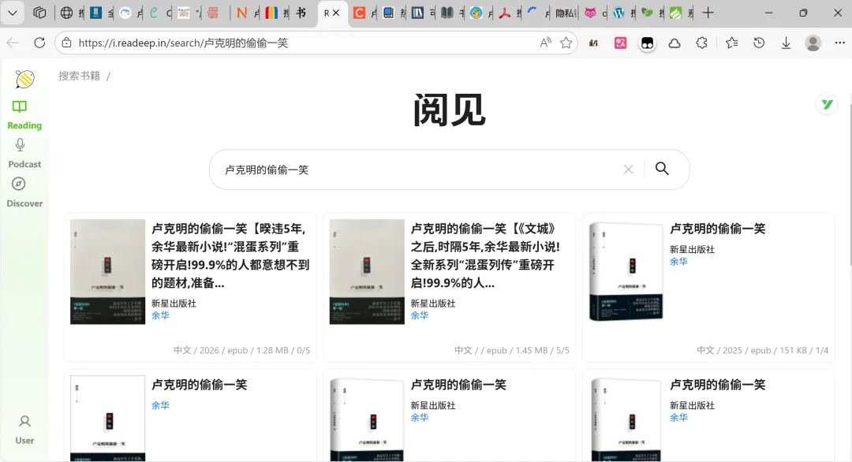Switch to the 隐私 tab

click(566, 13)
